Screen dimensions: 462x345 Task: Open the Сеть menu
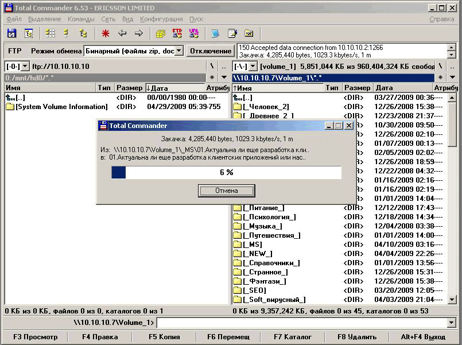(x=108, y=19)
